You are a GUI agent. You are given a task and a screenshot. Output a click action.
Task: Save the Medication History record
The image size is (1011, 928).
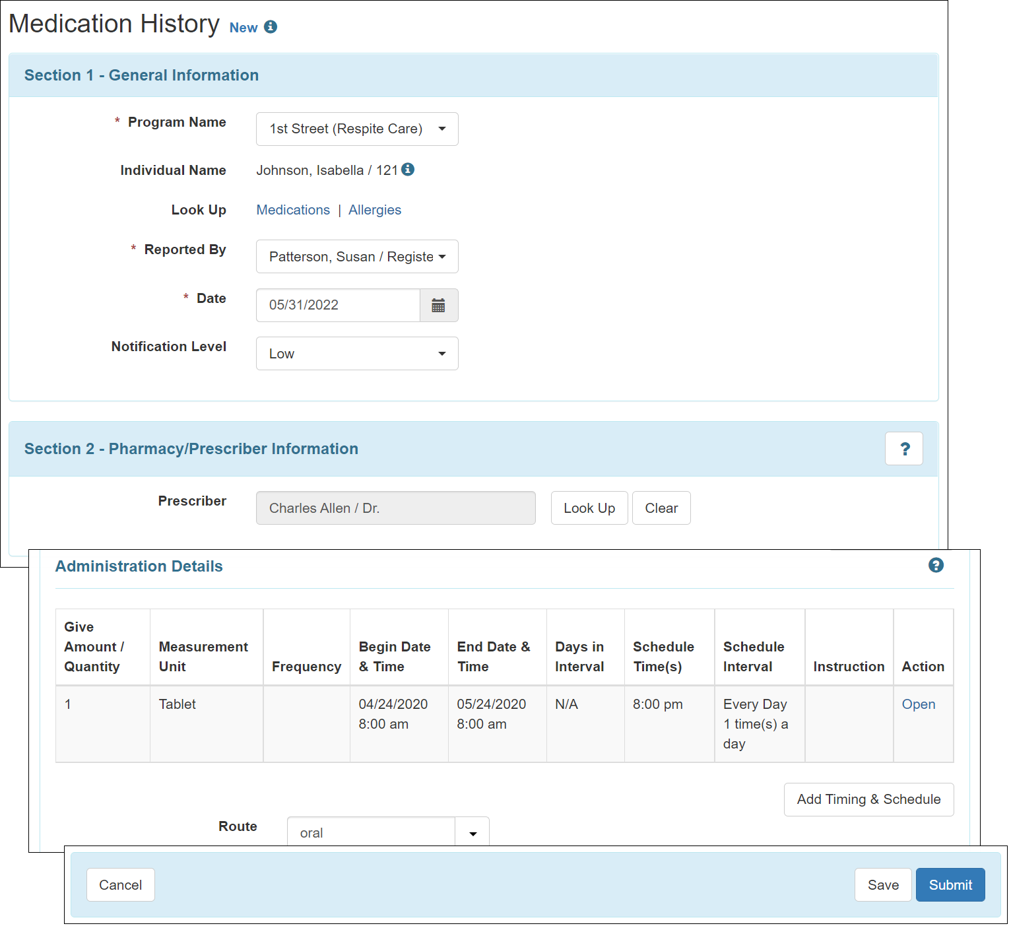tap(882, 884)
